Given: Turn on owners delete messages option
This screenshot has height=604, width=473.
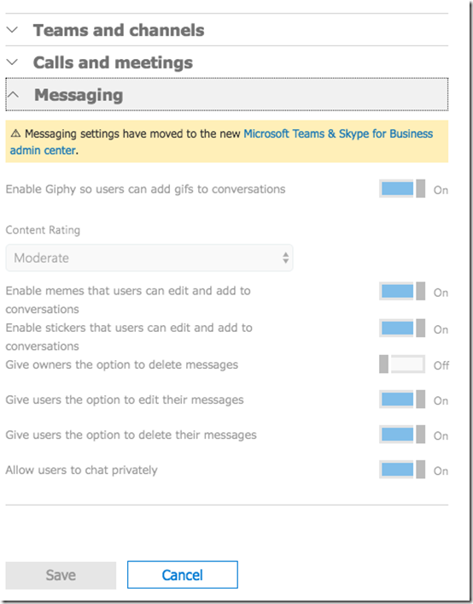Looking at the screenshot, I should click(402, 364).
